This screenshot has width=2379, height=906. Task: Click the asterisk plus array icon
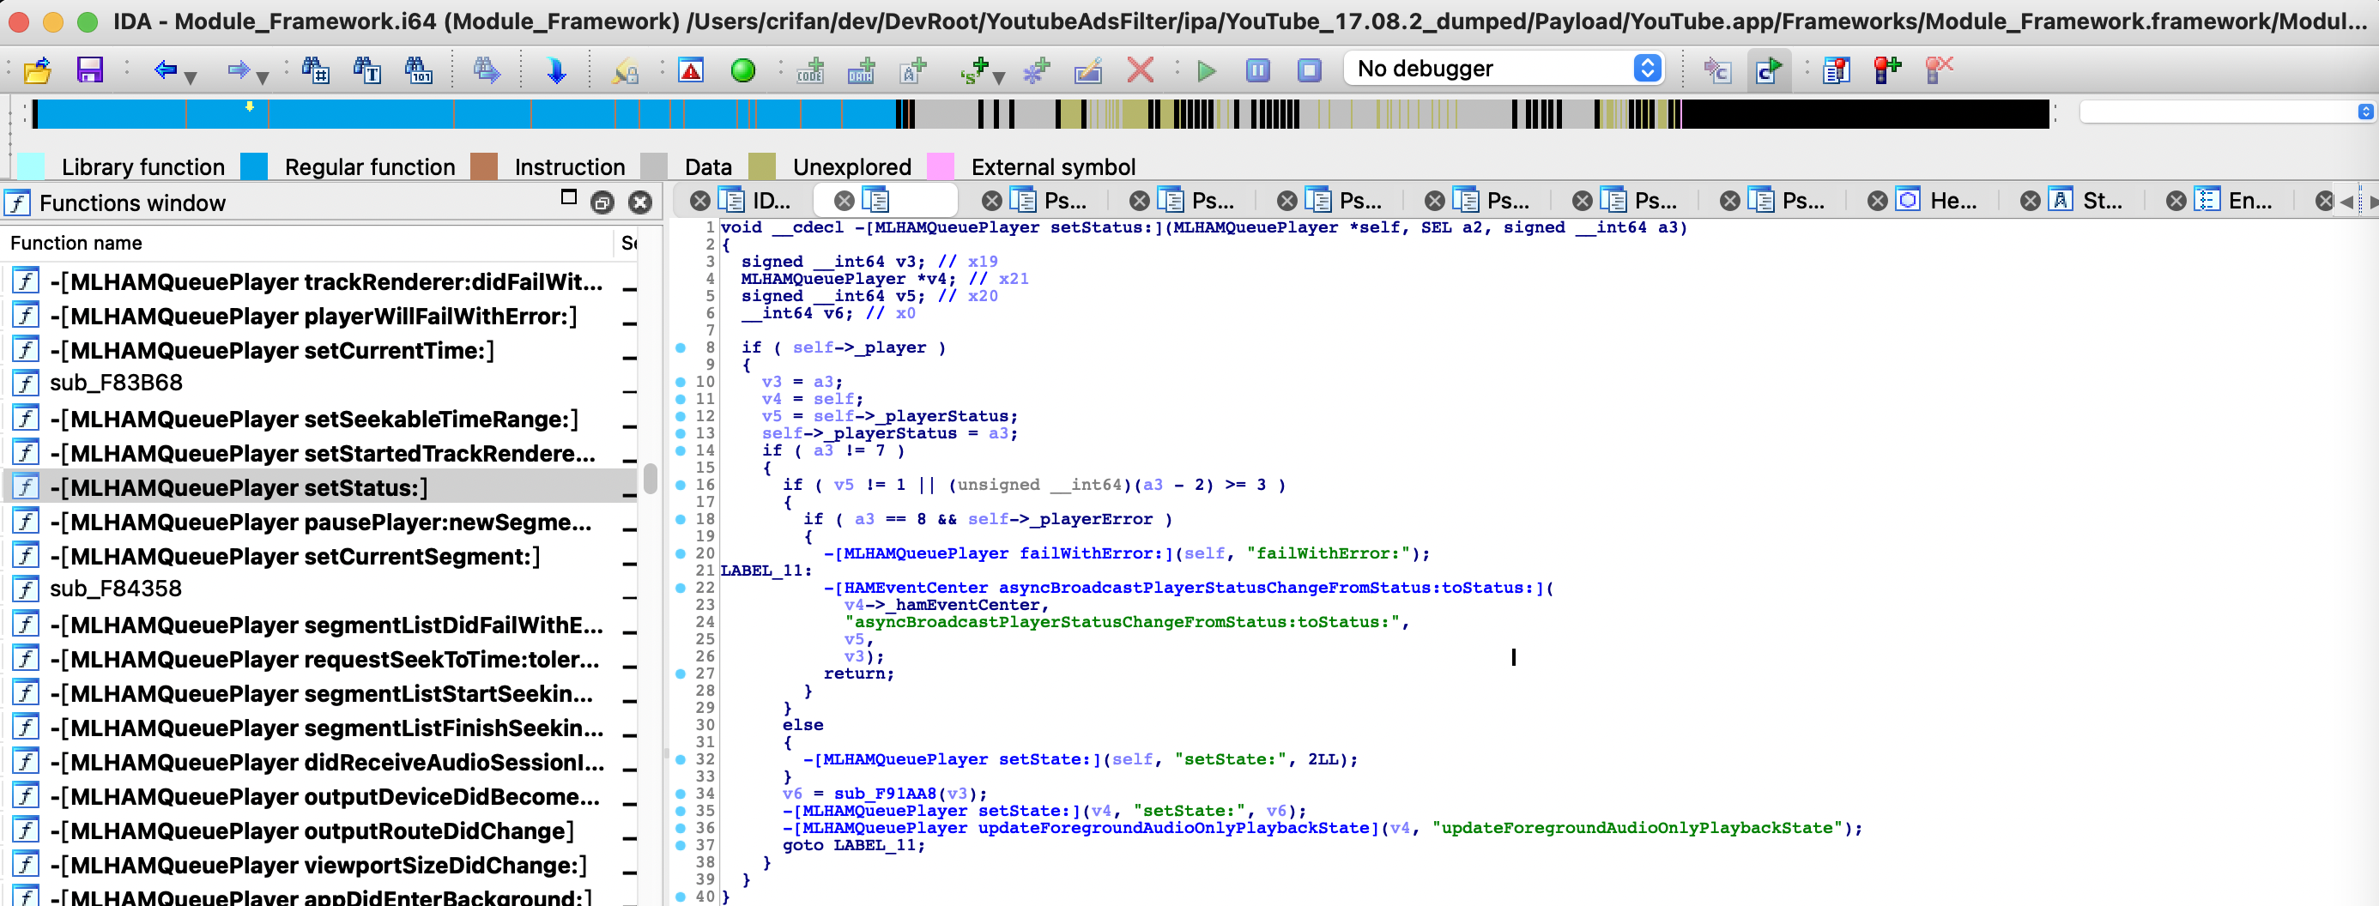click(x=1036, y=70)
